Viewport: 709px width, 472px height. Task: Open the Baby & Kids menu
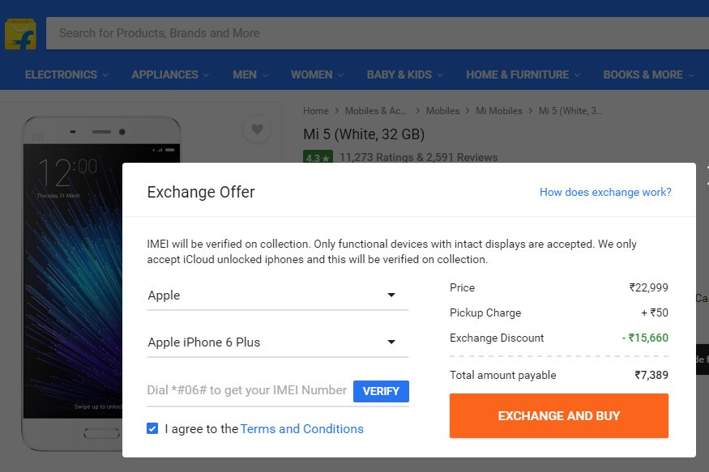click(404, 74)
